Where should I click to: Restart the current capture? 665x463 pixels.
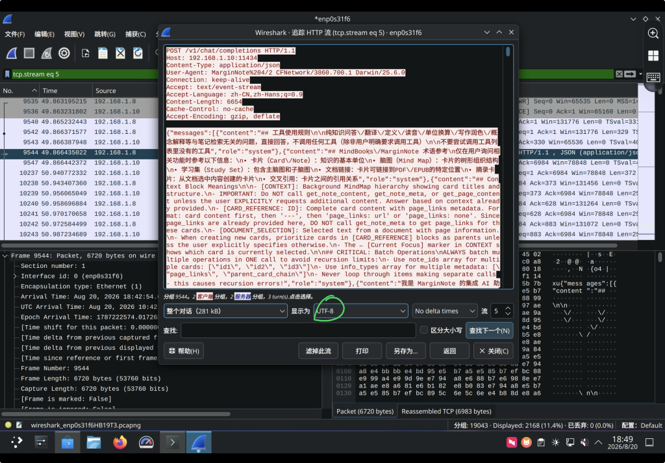[47, 53]
